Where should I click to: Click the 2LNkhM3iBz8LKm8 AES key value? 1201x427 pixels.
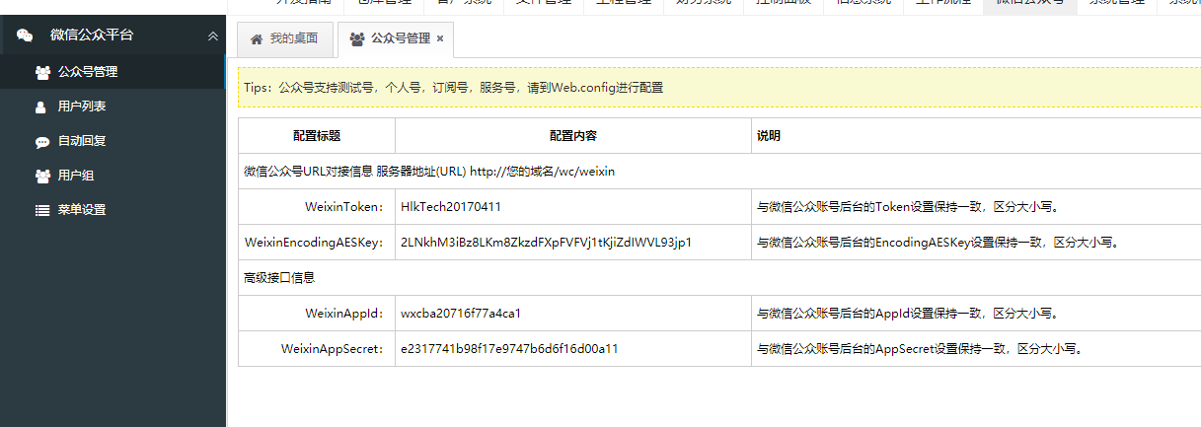tap(547, 243)
